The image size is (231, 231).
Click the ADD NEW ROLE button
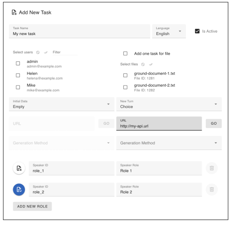pyautogui.click(x=32, y=206)
